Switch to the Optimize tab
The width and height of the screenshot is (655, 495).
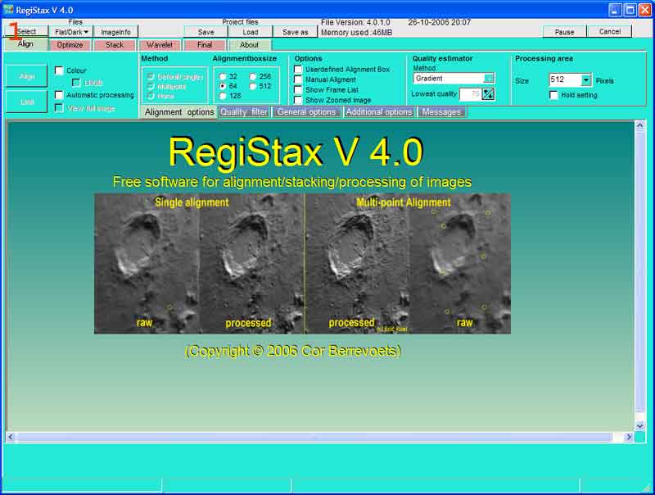coord(70,45)
